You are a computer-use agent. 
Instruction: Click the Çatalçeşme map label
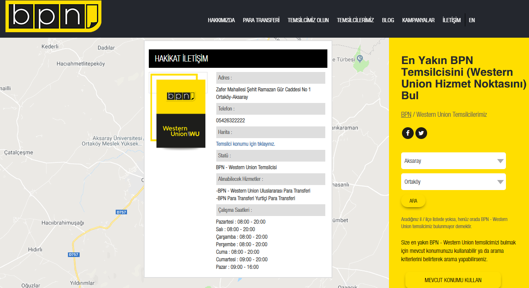18,152
